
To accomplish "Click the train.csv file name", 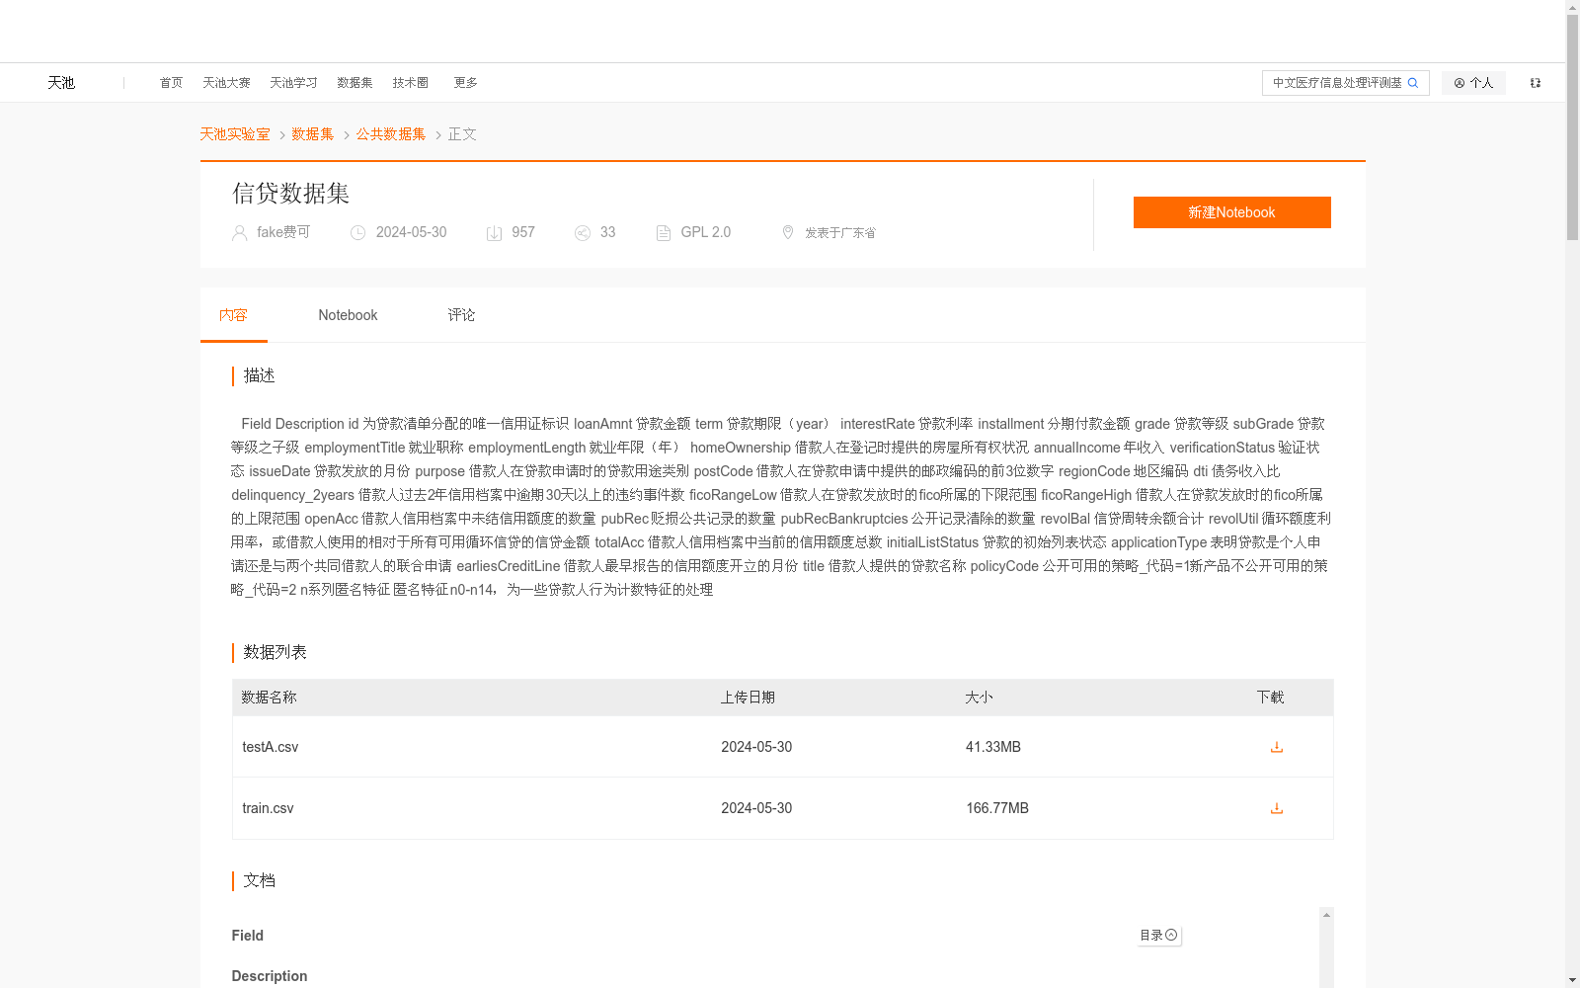I will tap(268, 808).
